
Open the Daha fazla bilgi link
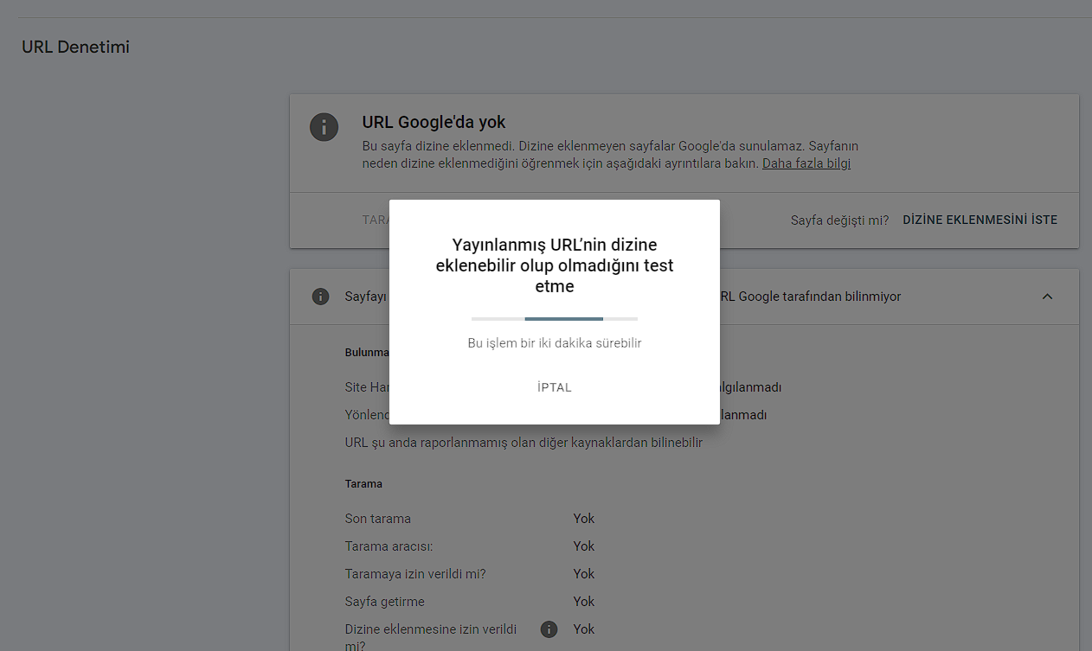coord(806,163)
